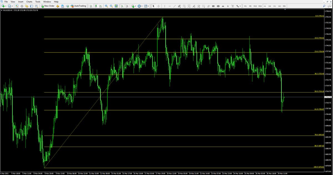333x175 pixels.
Task: Select the trendline drawing tool
Action: tap(174, 6)
